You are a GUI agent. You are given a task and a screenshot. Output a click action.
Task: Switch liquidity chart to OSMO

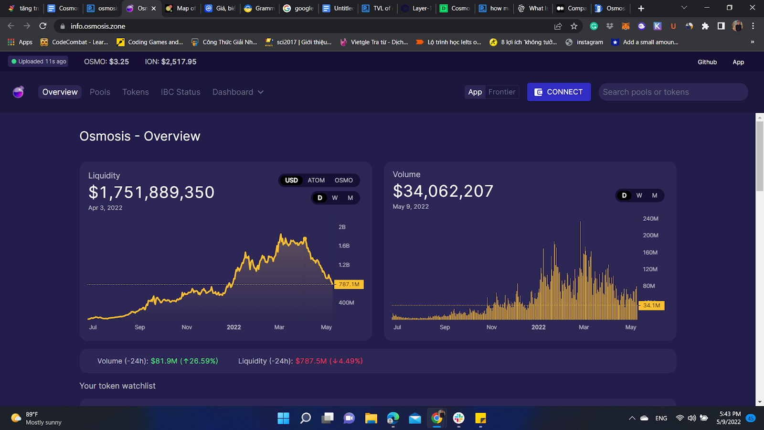click(344, 180)
